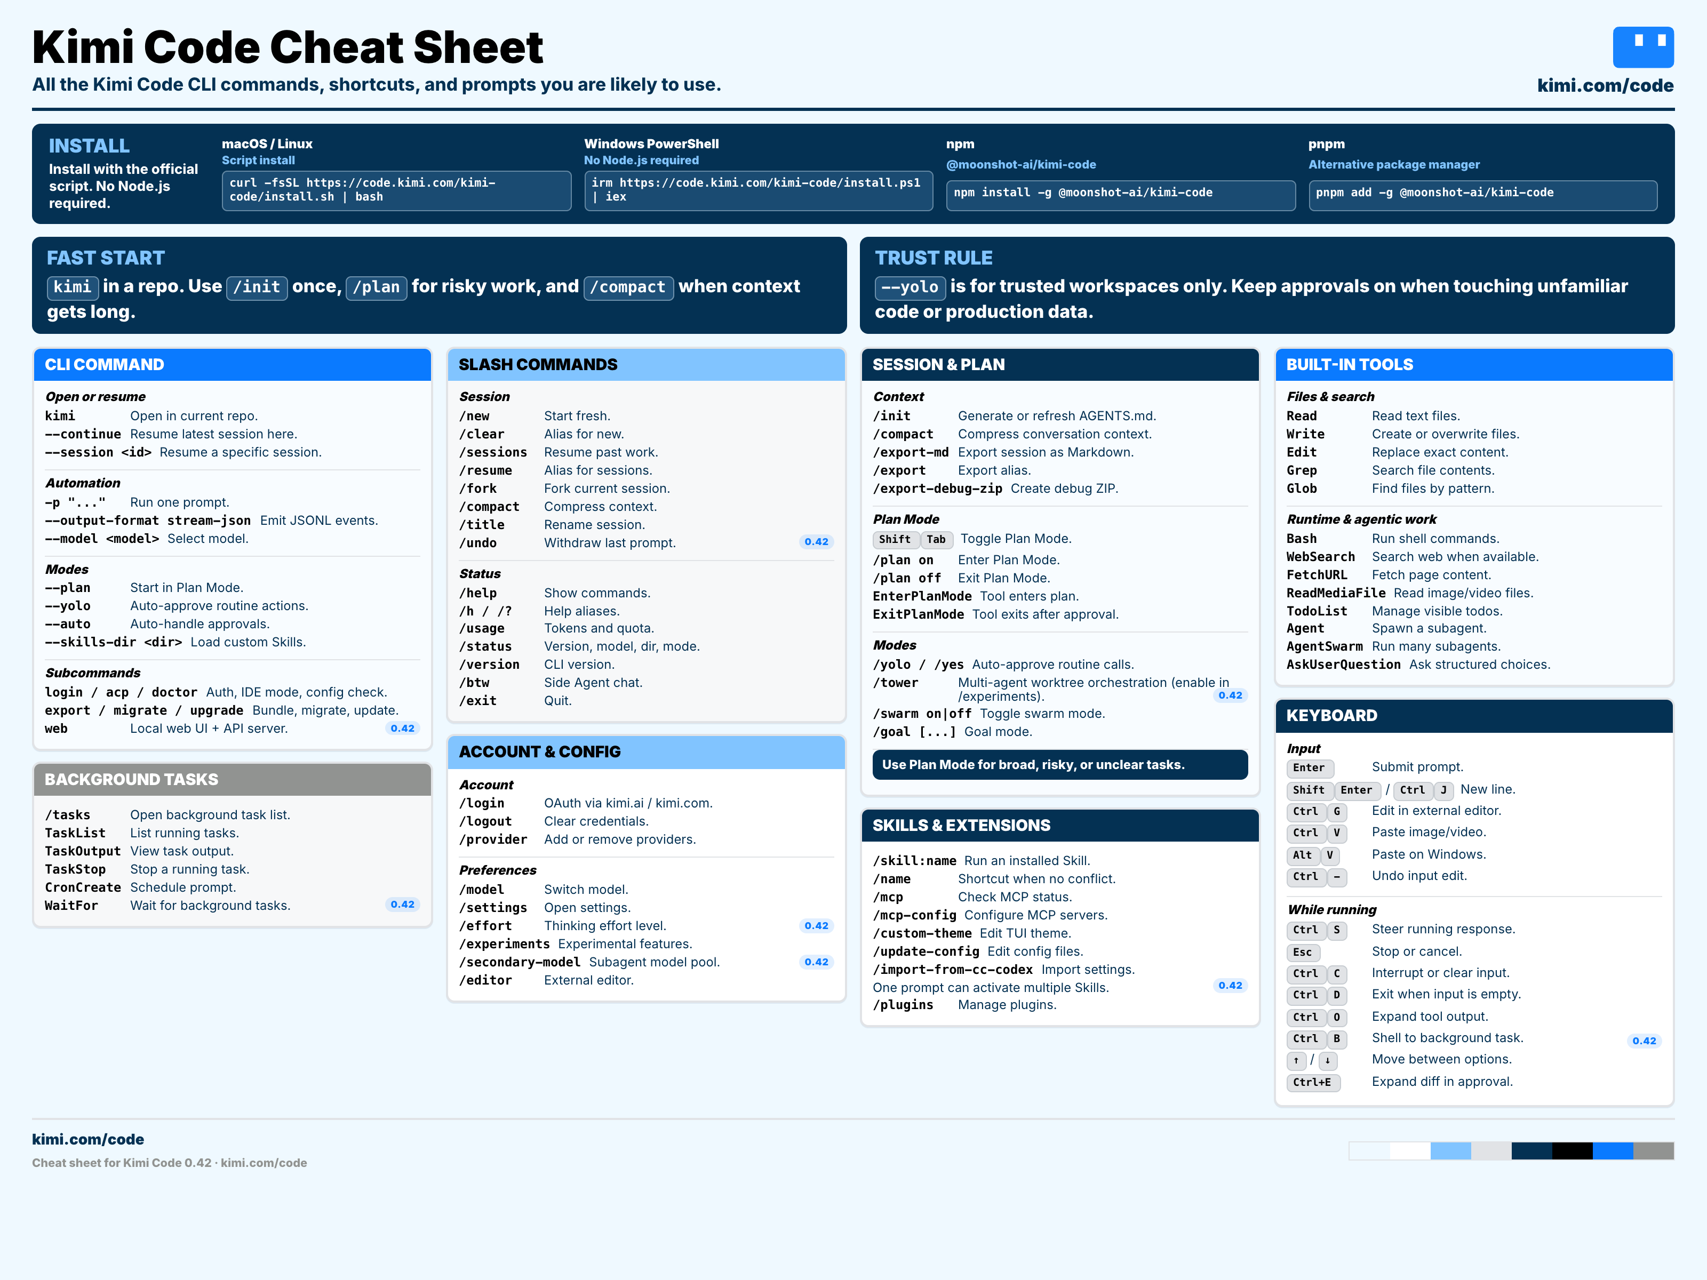Select the KEYBOARD panel header
Image resolution: width=1707 pixels, height=1280 pixels.
tap(1474, 715)
